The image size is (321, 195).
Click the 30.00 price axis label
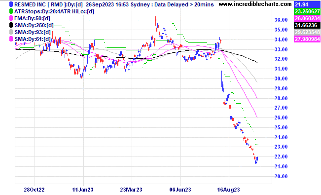(x=281, y=78)
